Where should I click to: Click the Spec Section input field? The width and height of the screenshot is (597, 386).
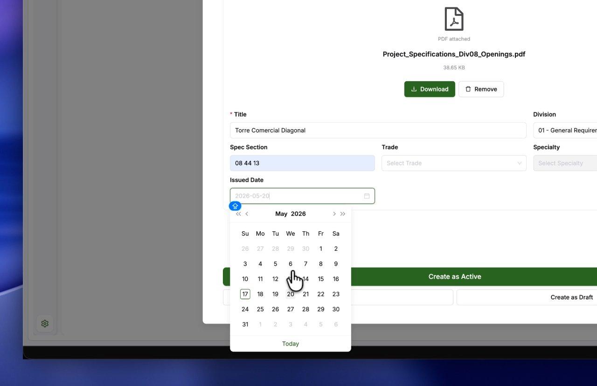pyautogui.click(x=302, y=163)
